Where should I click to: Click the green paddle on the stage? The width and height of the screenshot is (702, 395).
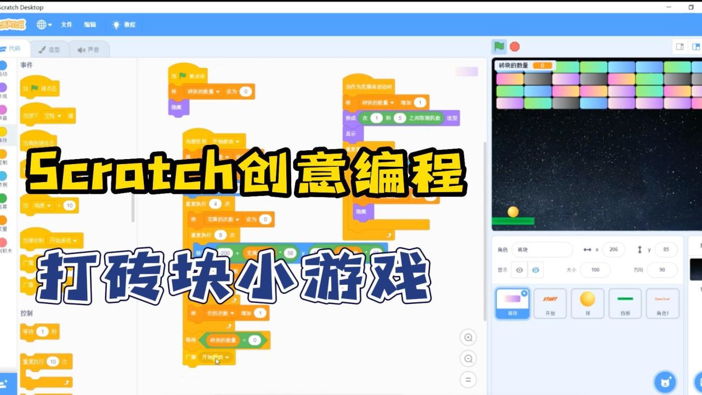pyautogui.click(x=513, y=221)
